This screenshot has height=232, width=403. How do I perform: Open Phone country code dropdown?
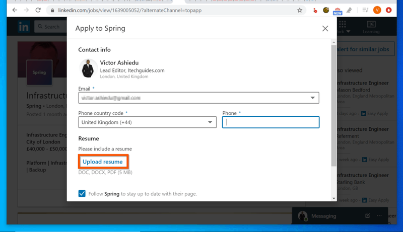[x=147, y=122]
